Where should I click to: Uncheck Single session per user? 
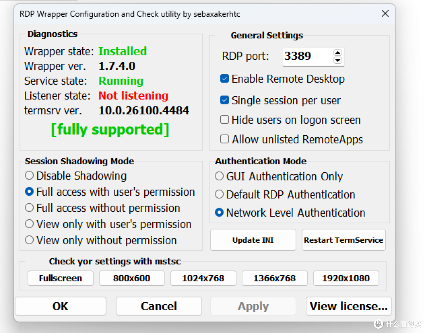pyautogui.click(x=224, y=100)
